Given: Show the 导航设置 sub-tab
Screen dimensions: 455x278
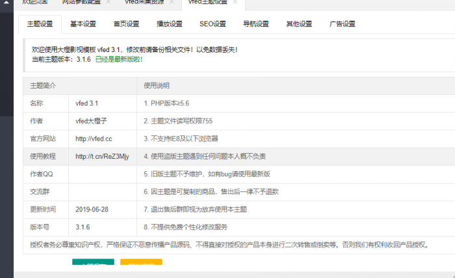Looking at the screenshot, I should pos(256,24).
